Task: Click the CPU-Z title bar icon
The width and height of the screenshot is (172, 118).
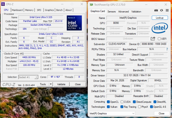Action: pos(3,4)
